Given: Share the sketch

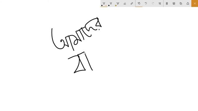Looking at the screenshot, I should 188,3.
